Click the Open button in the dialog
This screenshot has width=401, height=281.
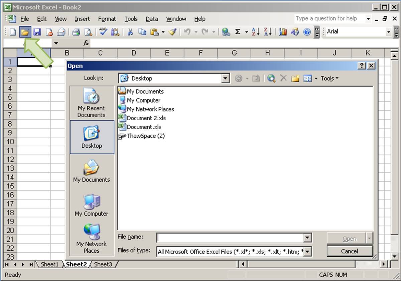coord(347,239)
